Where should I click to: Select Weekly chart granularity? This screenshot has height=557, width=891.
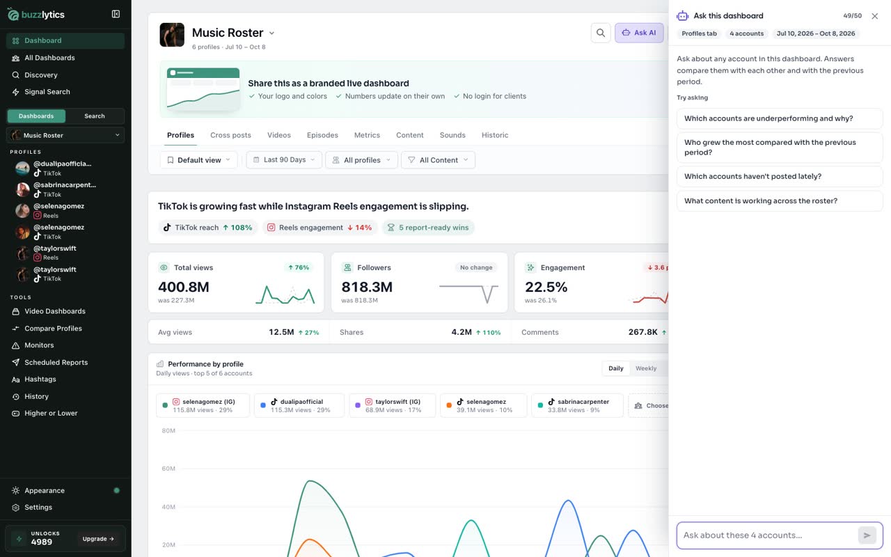tap(646, 368)
